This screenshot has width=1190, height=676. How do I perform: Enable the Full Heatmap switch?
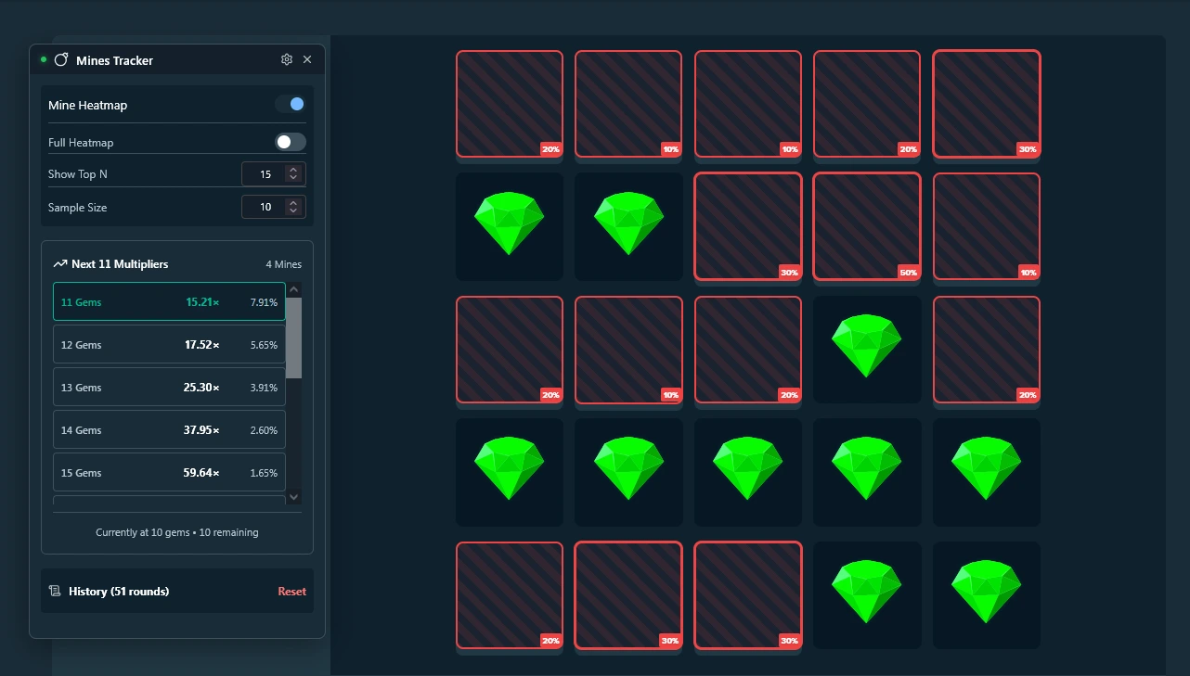(289, 141)
